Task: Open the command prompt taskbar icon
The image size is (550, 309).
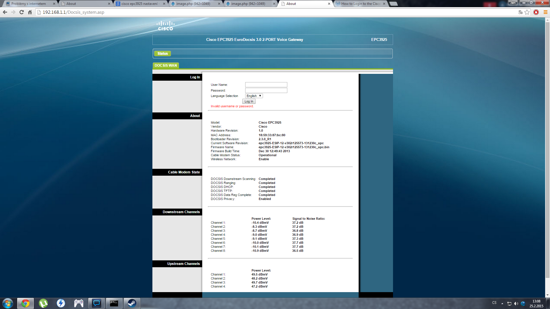Action: point(114,303)
